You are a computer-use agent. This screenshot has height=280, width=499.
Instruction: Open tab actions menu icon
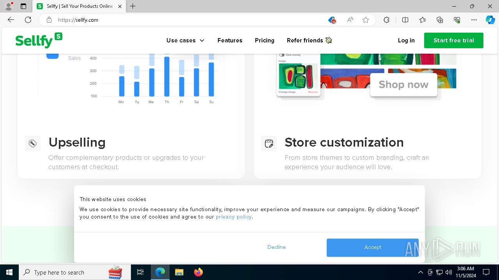(x=23, y=6)
